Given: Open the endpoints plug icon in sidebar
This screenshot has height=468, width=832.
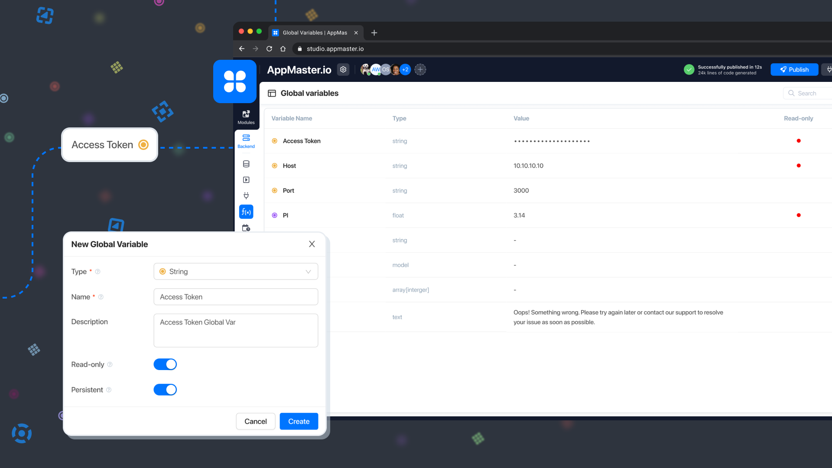Looking at the screenshot, I should [x=246, y=195].
